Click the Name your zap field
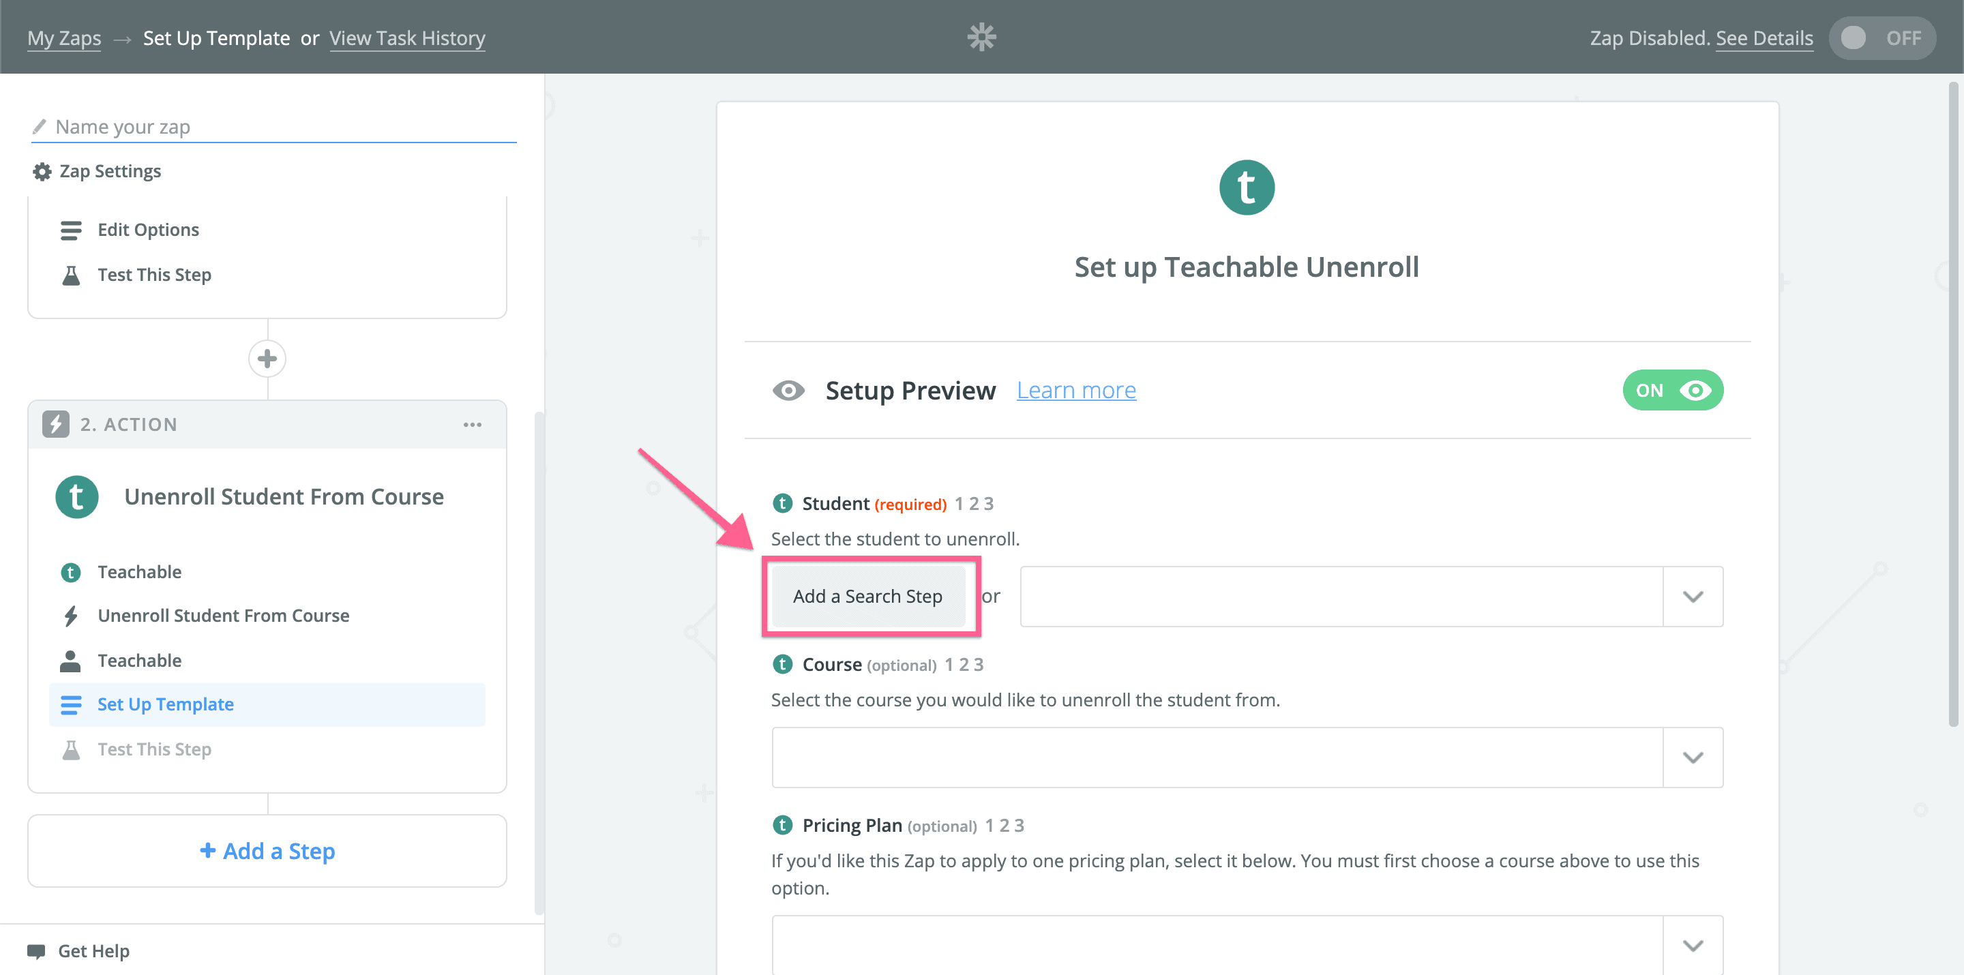 274,127
